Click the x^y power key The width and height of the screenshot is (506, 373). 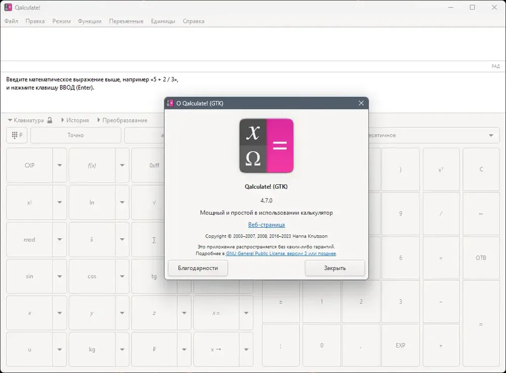coord(441,170)
